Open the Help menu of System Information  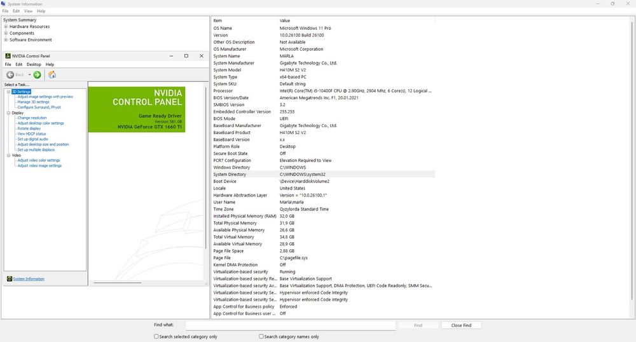[x=41, y=11]
